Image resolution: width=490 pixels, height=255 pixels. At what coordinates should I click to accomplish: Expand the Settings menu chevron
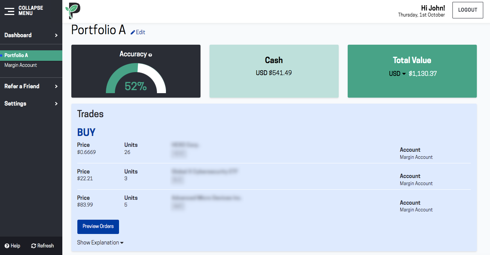click(56, 104)
